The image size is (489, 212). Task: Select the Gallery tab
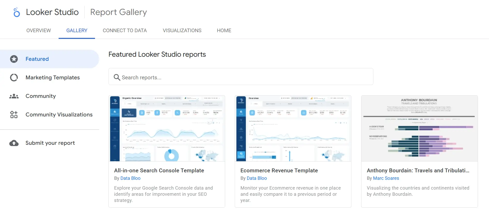pos(77,30)
